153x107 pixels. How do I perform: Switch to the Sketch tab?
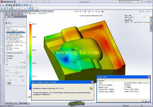(11, 11)
